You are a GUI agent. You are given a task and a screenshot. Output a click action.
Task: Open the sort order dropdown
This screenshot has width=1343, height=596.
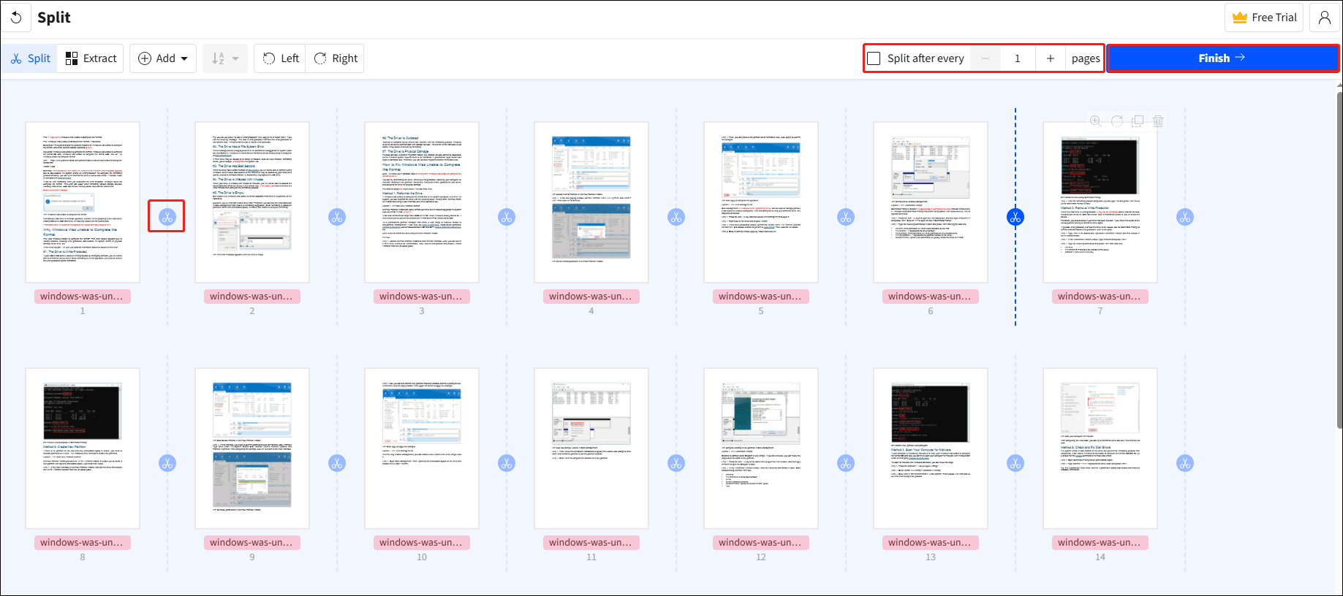pos(225,58)
